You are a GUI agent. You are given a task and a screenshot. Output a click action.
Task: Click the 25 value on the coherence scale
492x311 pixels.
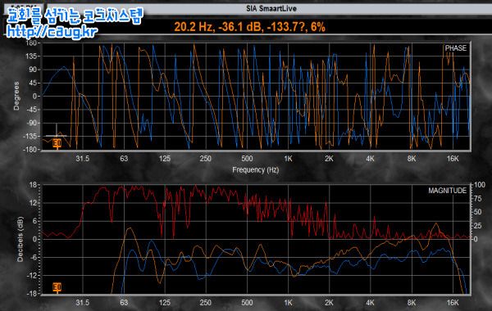pyautogui.click(x=477, y=226)
